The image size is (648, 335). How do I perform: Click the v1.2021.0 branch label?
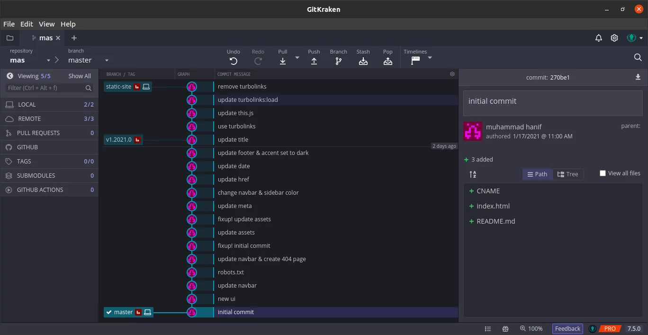(x=123, y=140)
